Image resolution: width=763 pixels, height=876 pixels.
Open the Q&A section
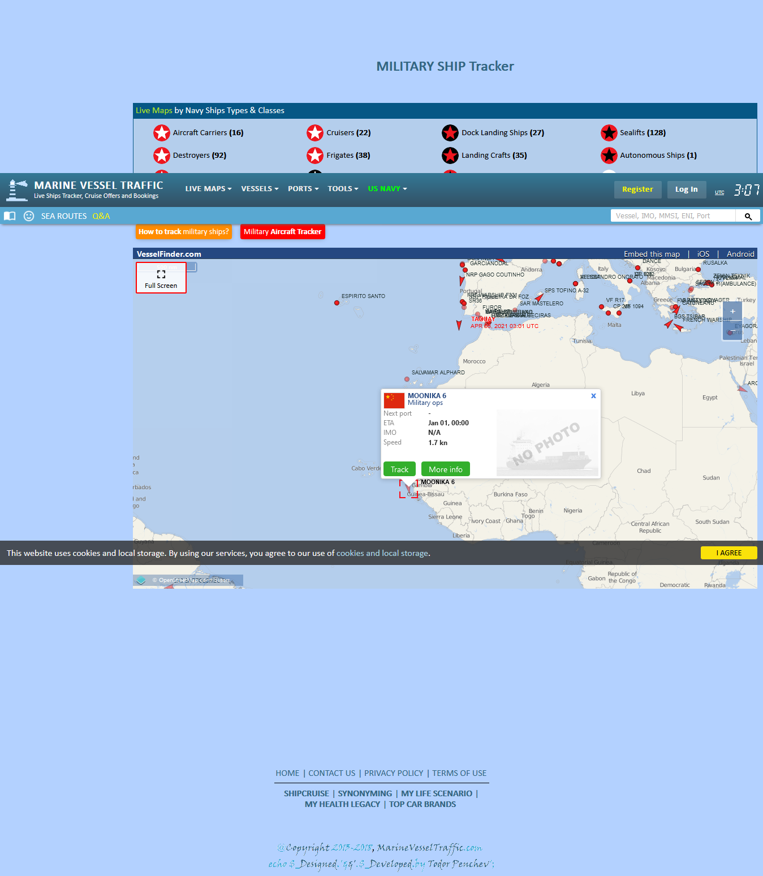tap(101, 216)
